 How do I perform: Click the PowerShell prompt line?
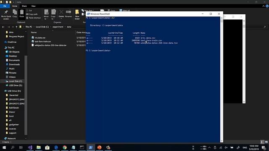[98, 50]
